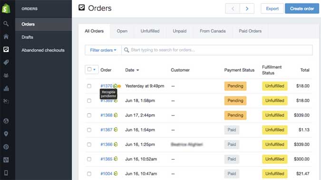
Task: Click the Shopify logo icon
Action: click(x=6, y=9)
